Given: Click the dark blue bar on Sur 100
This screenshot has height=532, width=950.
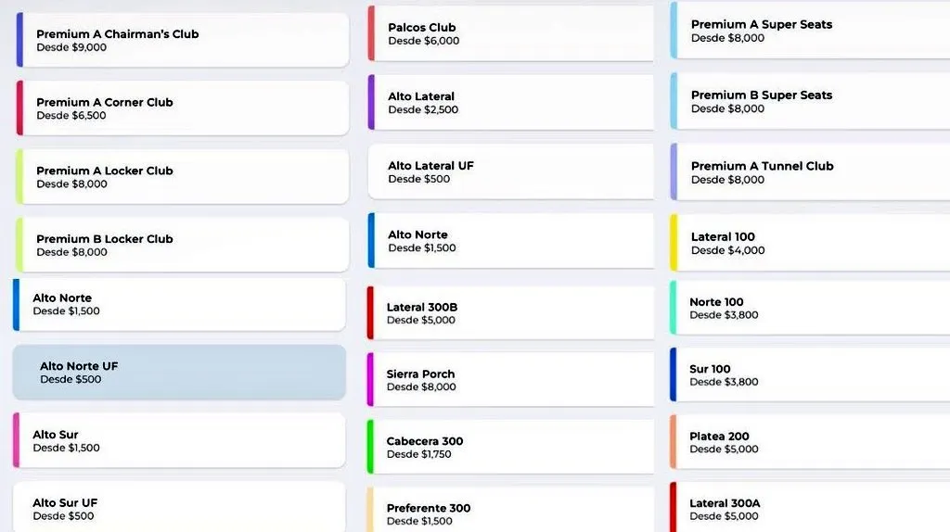Looking at the screenshot, I should click(674, 374).
